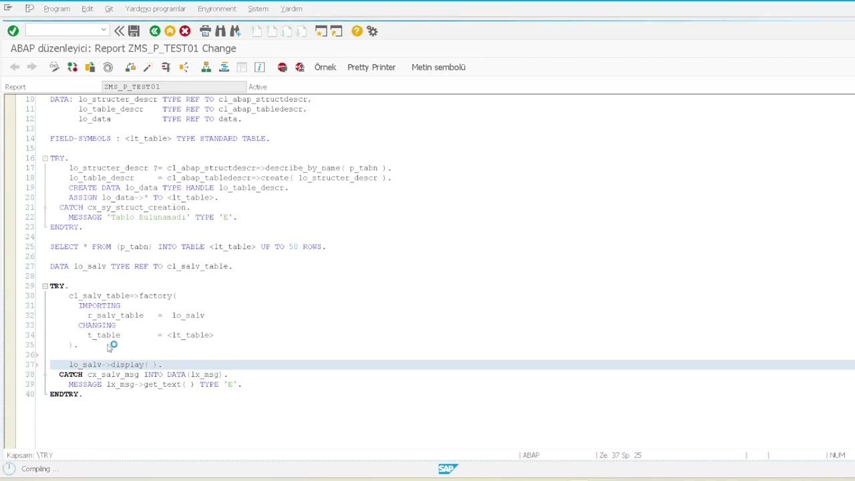Screen dimensions: 855x481
Task: Click the ZMS_P_TEST01 report name field
Action: (x=174, y=87)
